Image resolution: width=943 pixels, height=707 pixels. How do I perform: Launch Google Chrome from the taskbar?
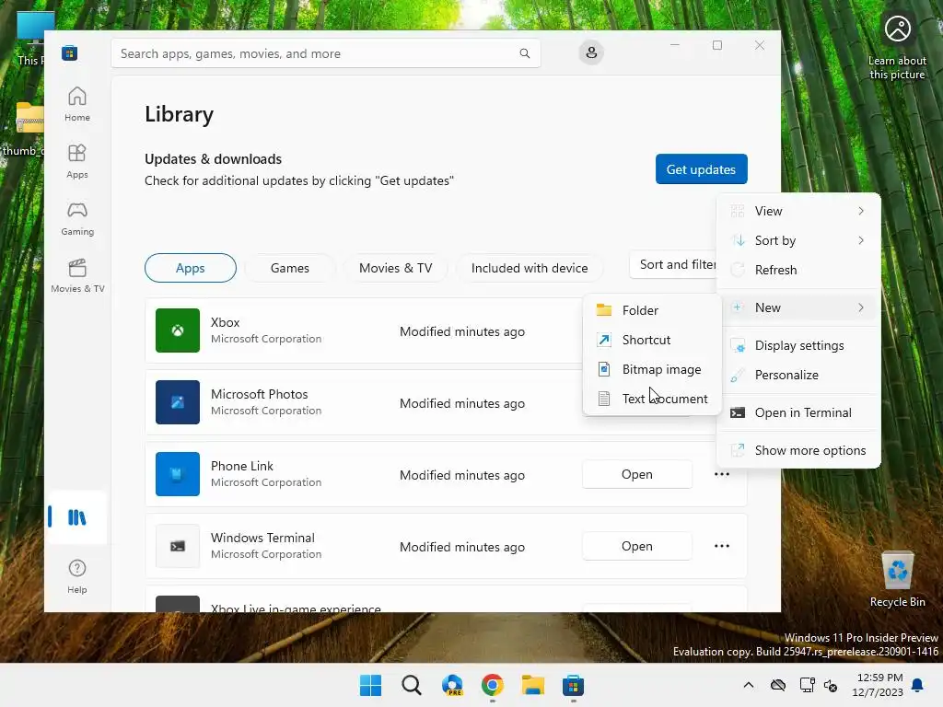click(x=492, y=685)
